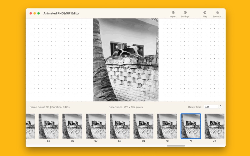Viewport: 250px width, 156px height.
Task: Click the Save As icon
Action: [217, 13]
